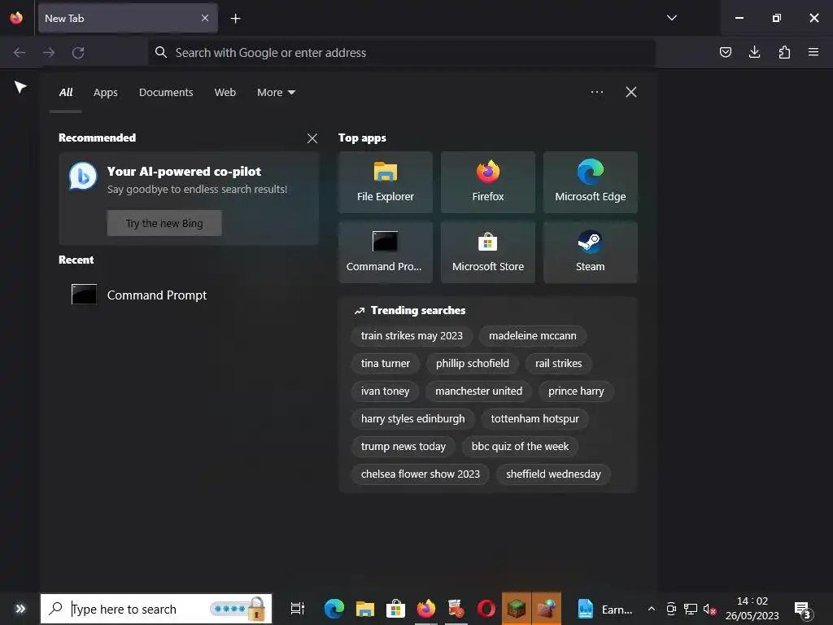Screen dimensions: 833x625
Task: Select rail strikes trending search
Action: pos(558,364)
